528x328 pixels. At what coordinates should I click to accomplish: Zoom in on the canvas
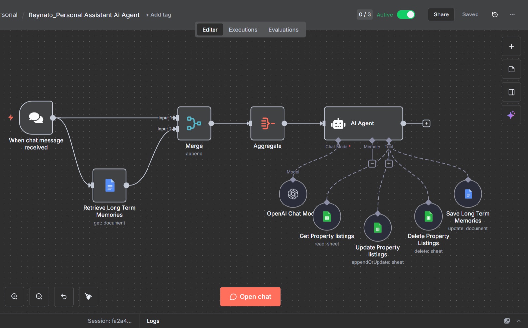[x=15, y=296]
